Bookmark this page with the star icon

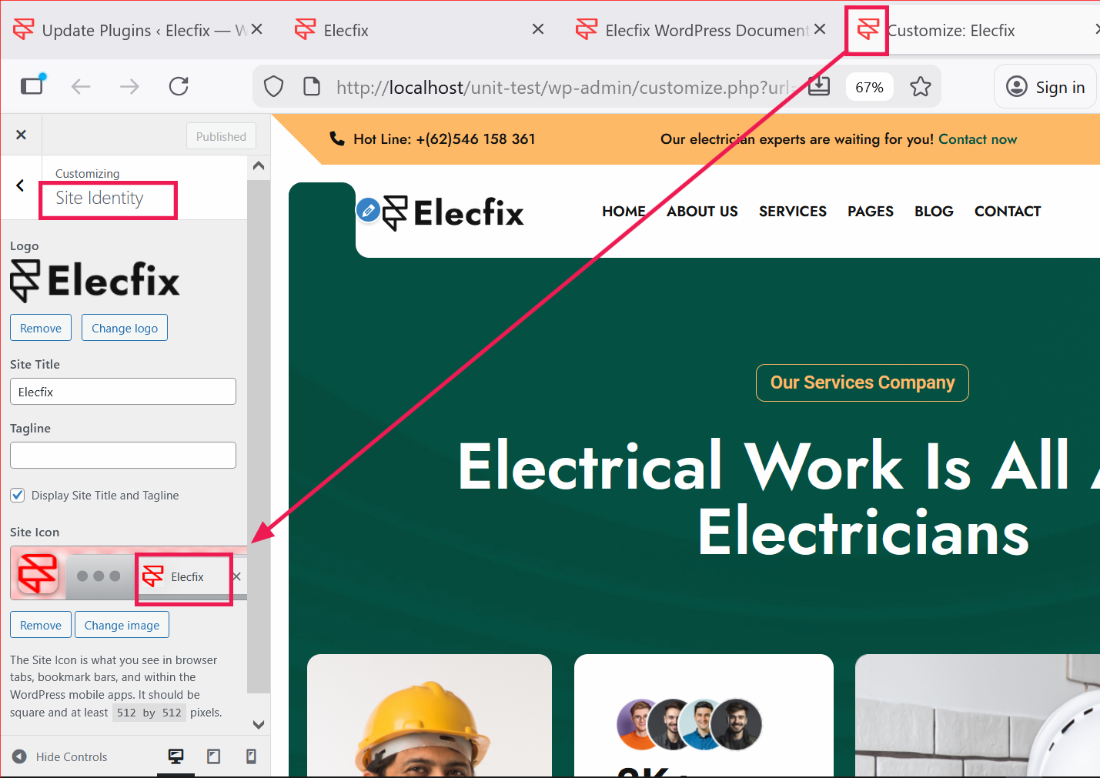(921, 87)
